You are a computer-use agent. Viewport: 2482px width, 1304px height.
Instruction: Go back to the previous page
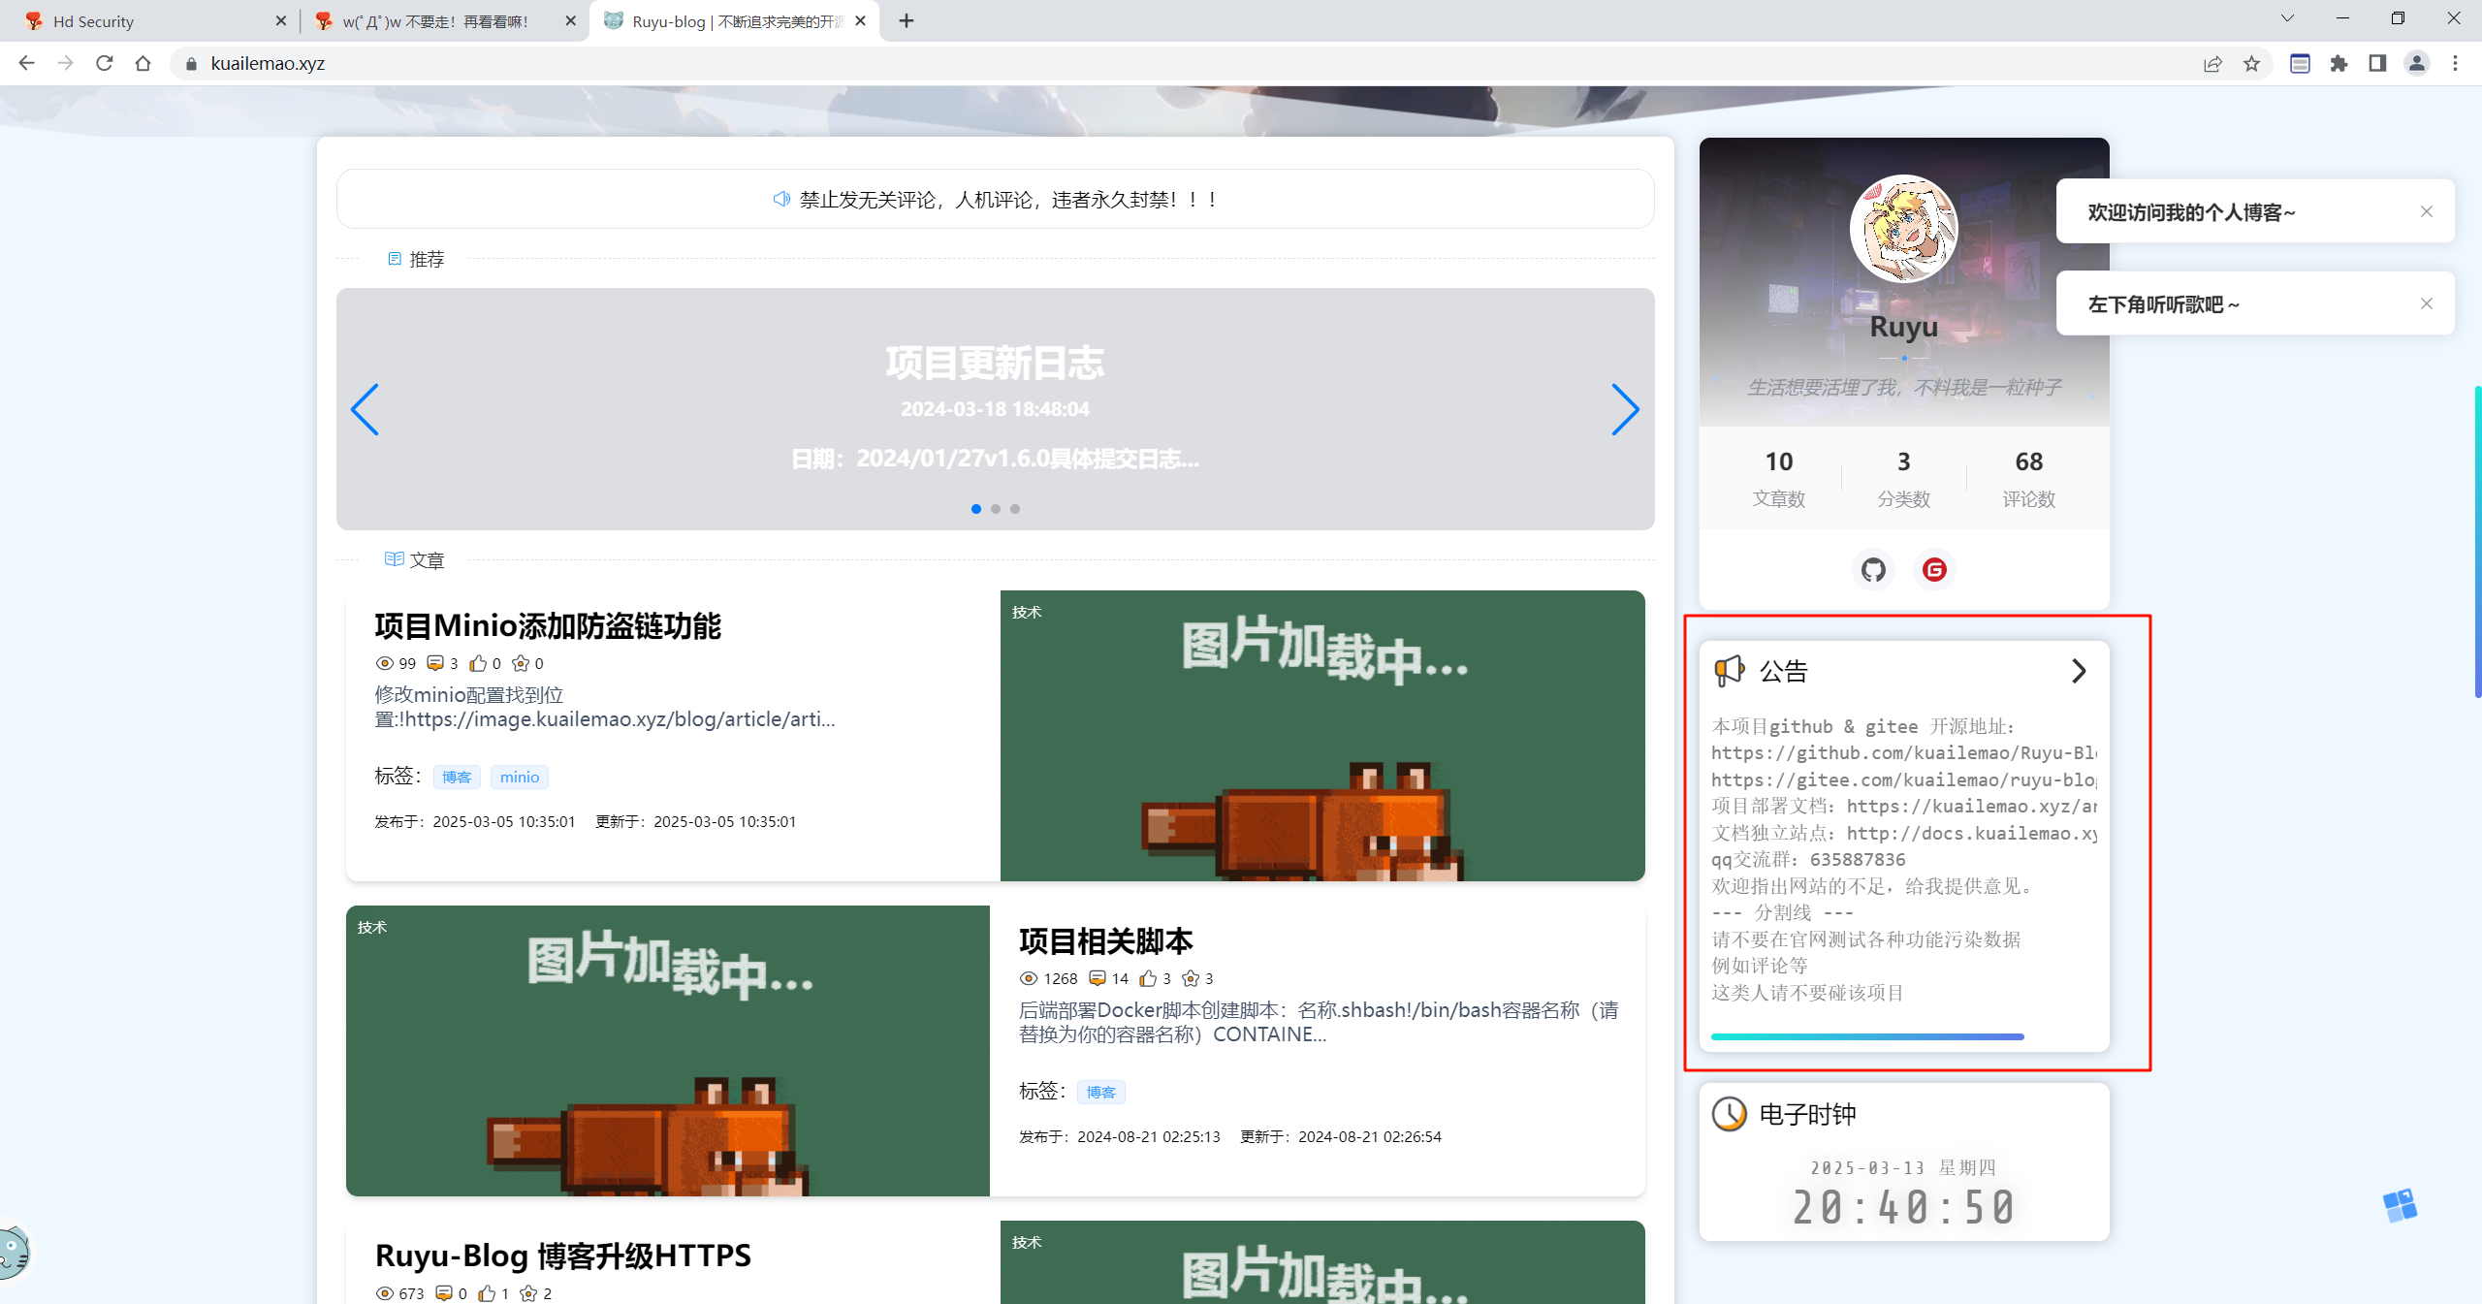(x=26, y=63)
